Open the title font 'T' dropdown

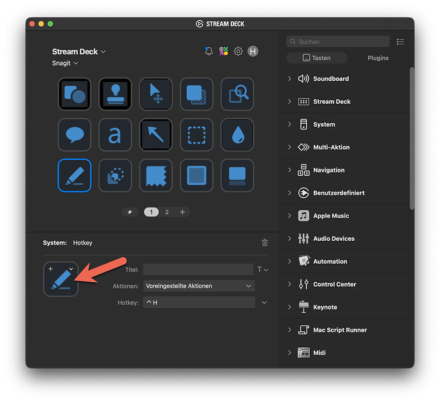pyautogui.click(x=263, y=269)
